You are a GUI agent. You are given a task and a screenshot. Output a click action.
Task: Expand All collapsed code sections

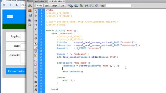click(36, 29)
